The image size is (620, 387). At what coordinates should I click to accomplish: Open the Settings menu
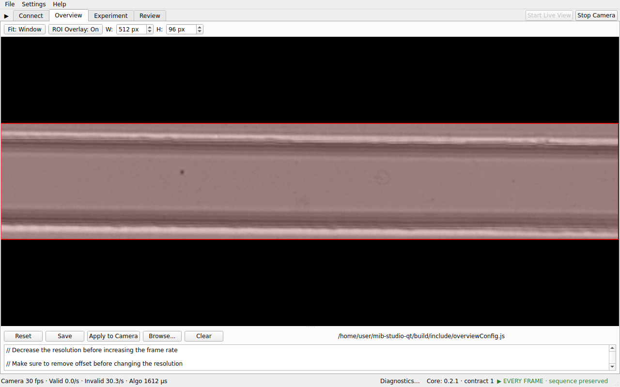click(x=33, y=4)
